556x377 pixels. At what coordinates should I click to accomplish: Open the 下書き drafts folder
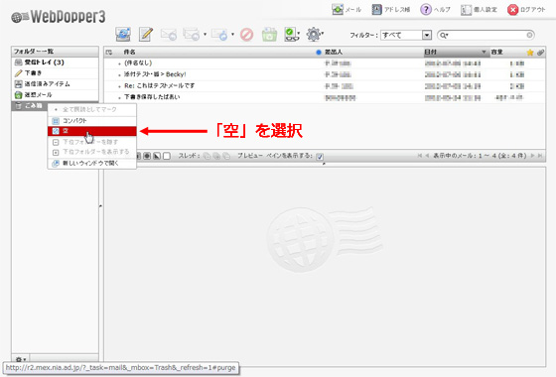tap(55, 73)
